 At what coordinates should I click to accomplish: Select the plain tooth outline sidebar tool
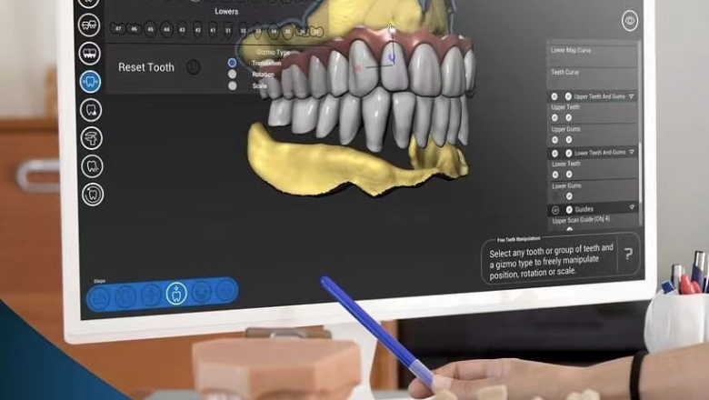(x=92, y=166)
